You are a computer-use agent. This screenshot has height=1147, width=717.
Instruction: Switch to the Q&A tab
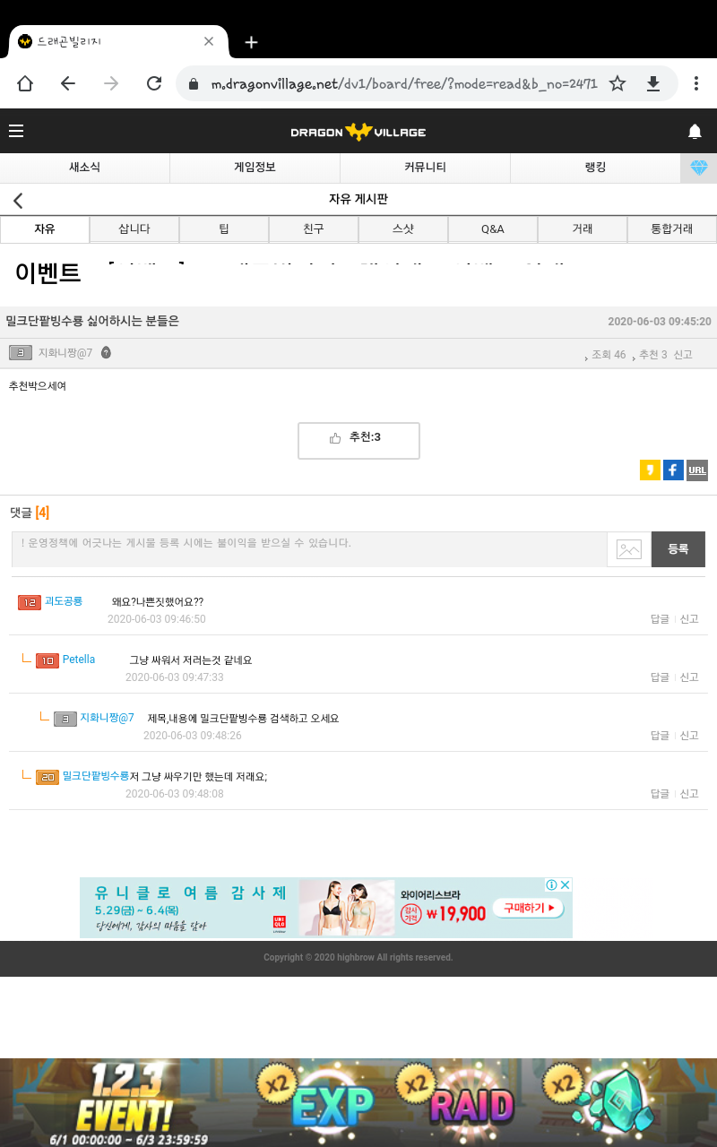point(492,229)
